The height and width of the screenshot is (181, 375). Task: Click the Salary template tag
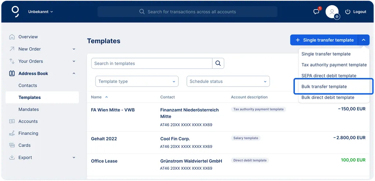[x=246, y=138]
